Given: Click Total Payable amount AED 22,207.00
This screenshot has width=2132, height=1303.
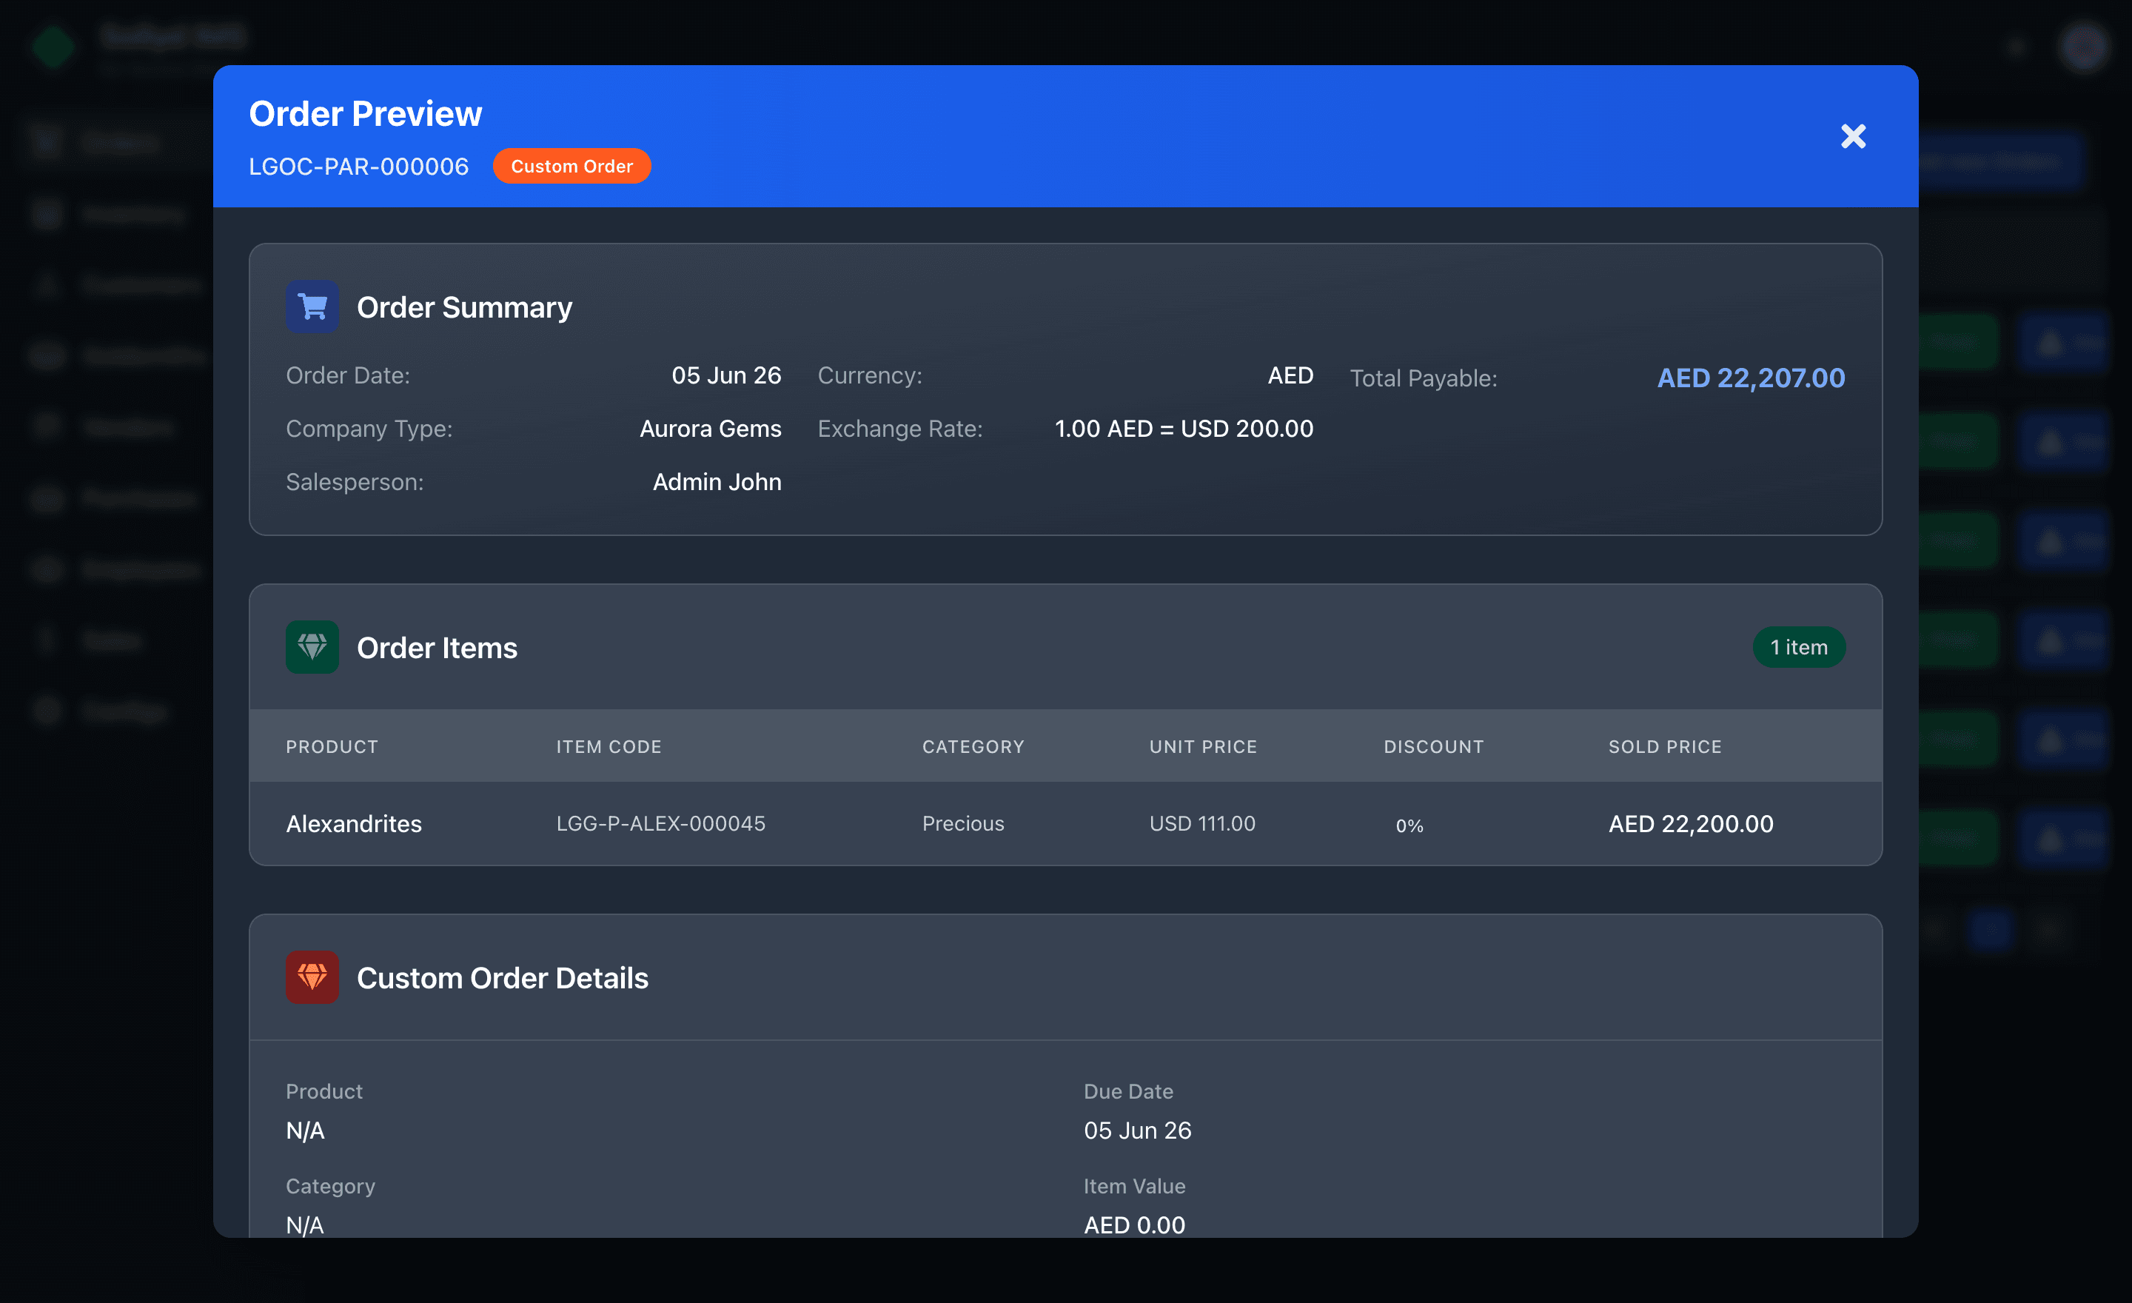Looking at the screenshot, I should tap(1751, 378).
